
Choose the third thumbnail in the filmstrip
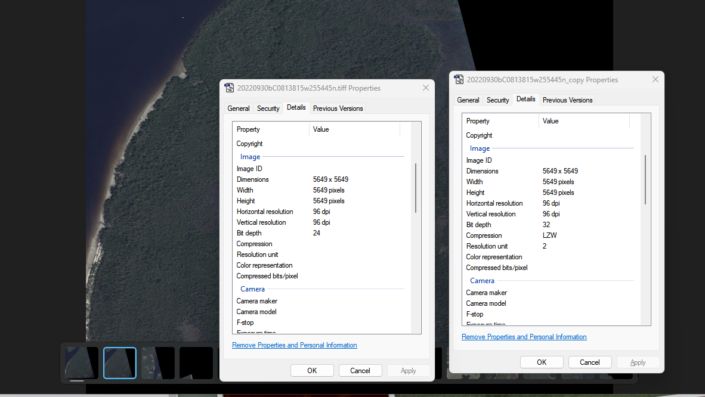coord(158,363)
